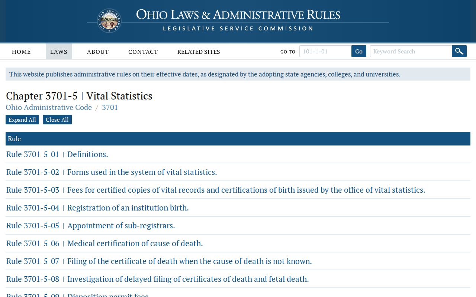Click the Ohio Laws & Administrative Rules title

tap(238, 14)
